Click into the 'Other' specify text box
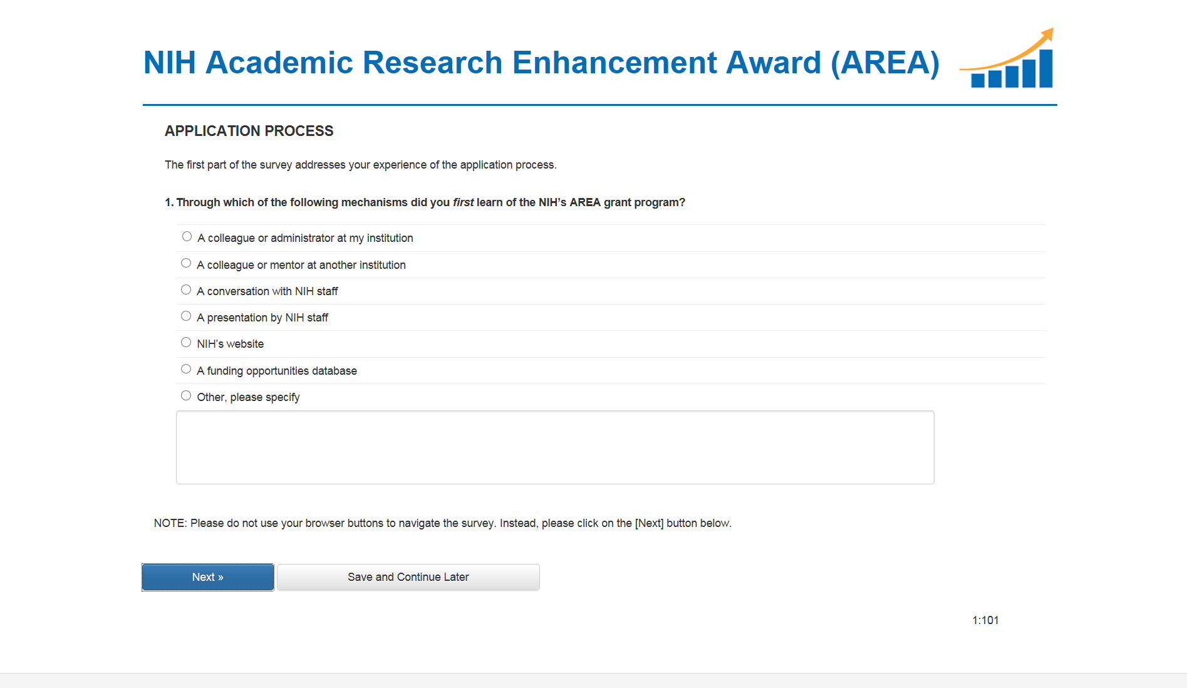 tap(554, 447)
